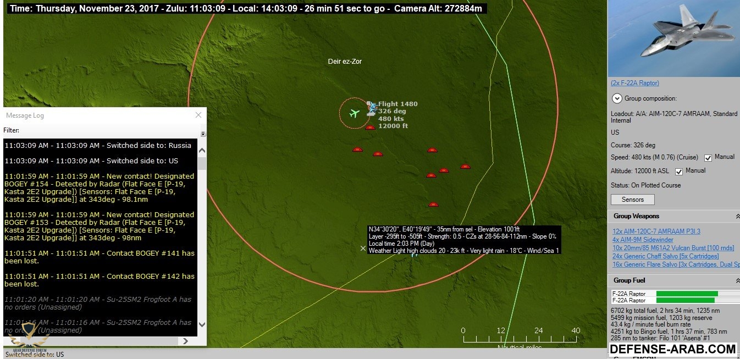Image resolution: width=740 pixels, height=359 pixels.
Task: Open the Message Log Filter dropdown
Action: pos(203,134)
